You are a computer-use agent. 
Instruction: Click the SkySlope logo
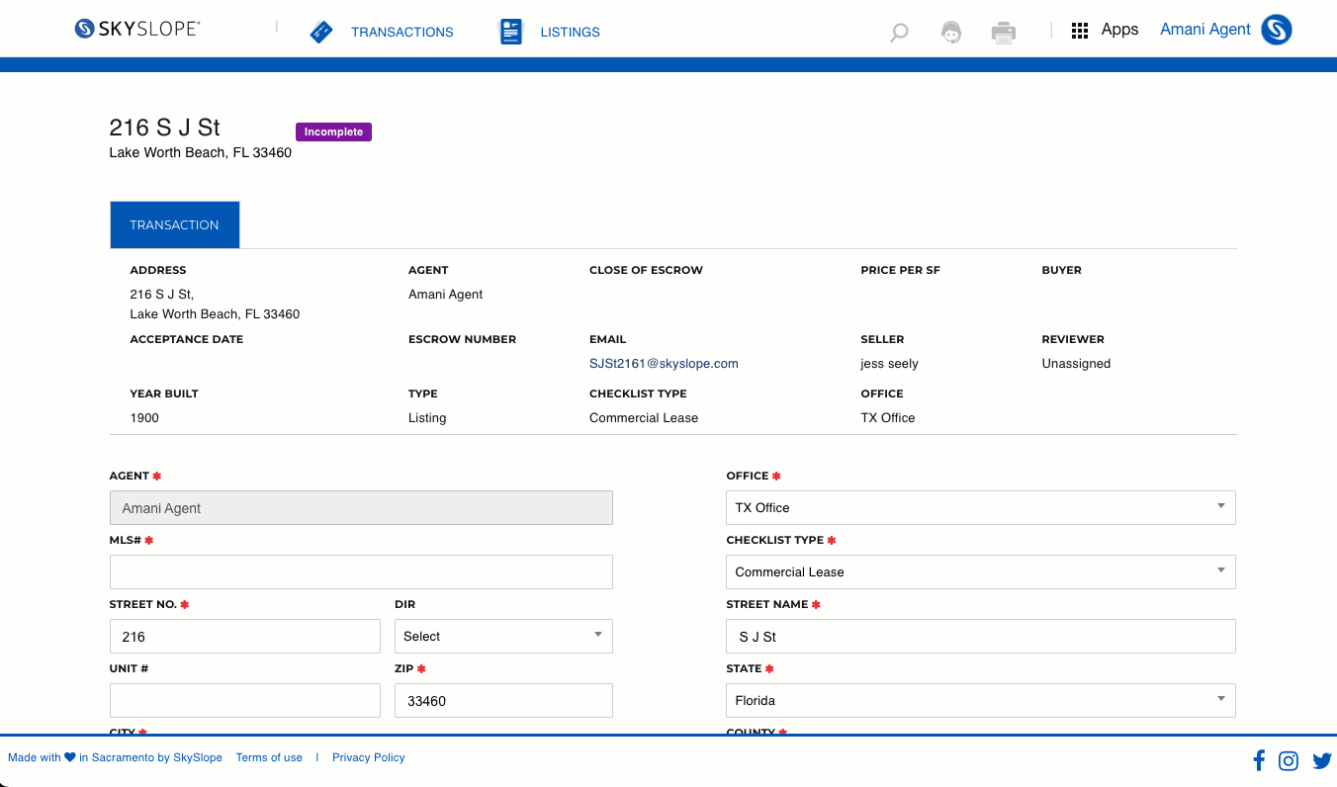pyautogui.click(x=137, y=29)
